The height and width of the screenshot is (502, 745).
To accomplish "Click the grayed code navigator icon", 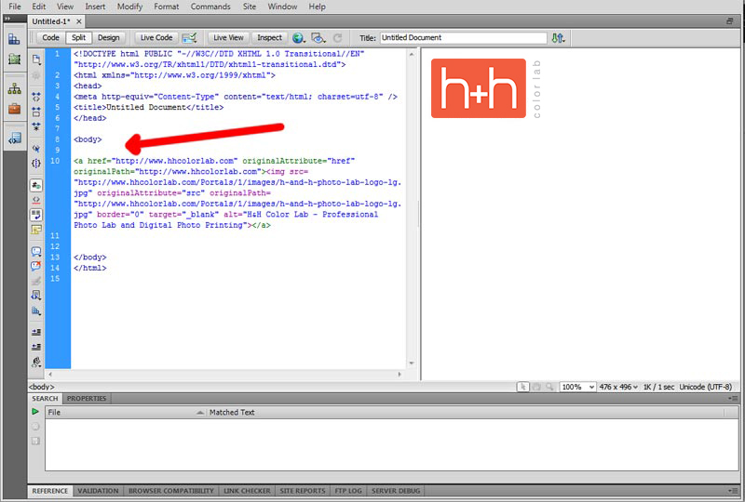I will [x=36, y=75].
